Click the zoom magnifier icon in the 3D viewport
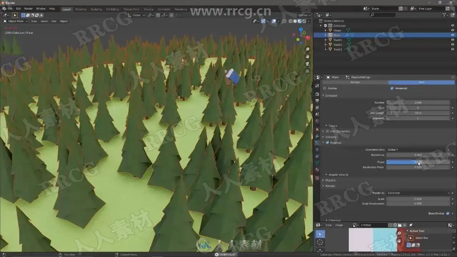The image size is (457, 257). [x=307, y=49]
